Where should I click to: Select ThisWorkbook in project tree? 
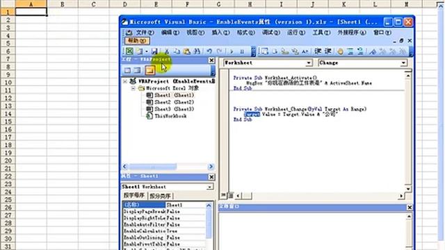[x=166, y=116]
